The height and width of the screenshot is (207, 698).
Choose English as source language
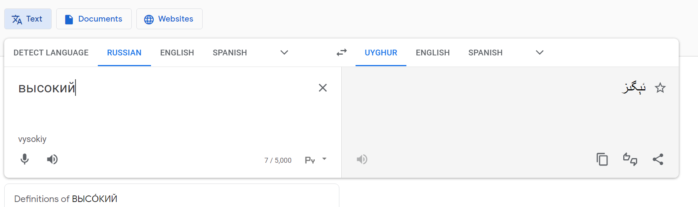(x=177, y=53)
